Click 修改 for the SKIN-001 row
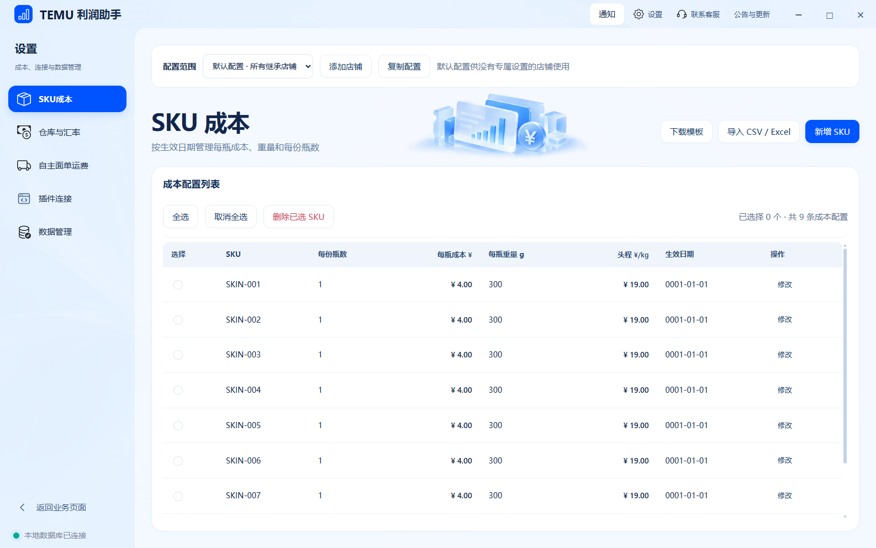 tap(785, 284)
